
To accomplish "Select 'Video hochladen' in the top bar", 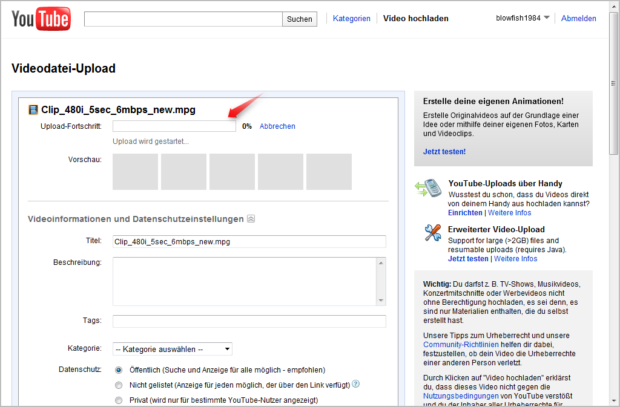I will click(x=416, y=18).
